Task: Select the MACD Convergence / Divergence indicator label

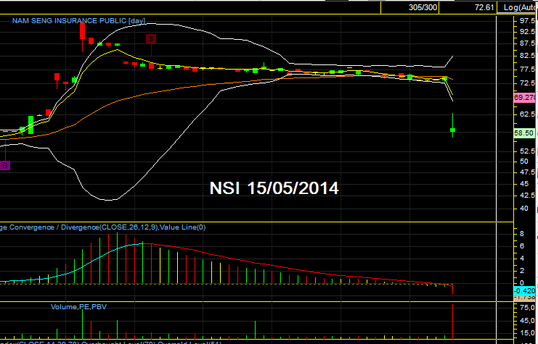Action: pyautogui.click(x=102, y=227)
